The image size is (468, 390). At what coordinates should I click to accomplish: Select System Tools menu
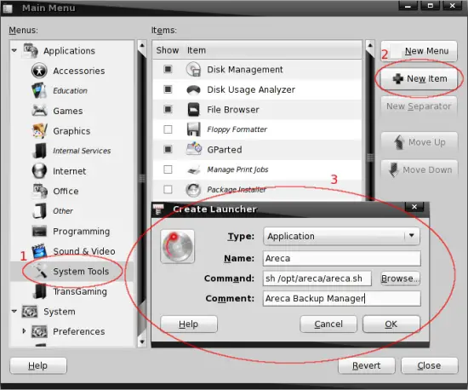(81, 271)
